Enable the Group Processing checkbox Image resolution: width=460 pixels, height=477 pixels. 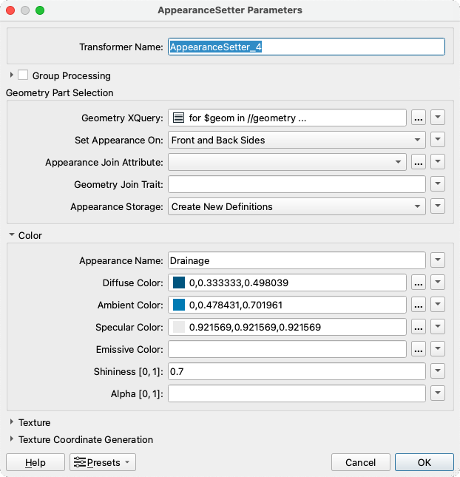tap(24, 75)
